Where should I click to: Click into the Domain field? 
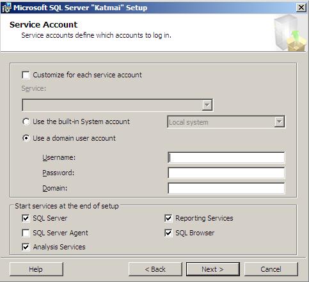point(226,188)
